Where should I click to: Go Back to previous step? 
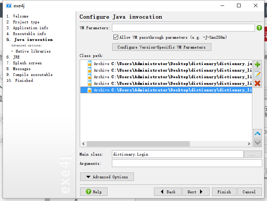click(168, 192)
